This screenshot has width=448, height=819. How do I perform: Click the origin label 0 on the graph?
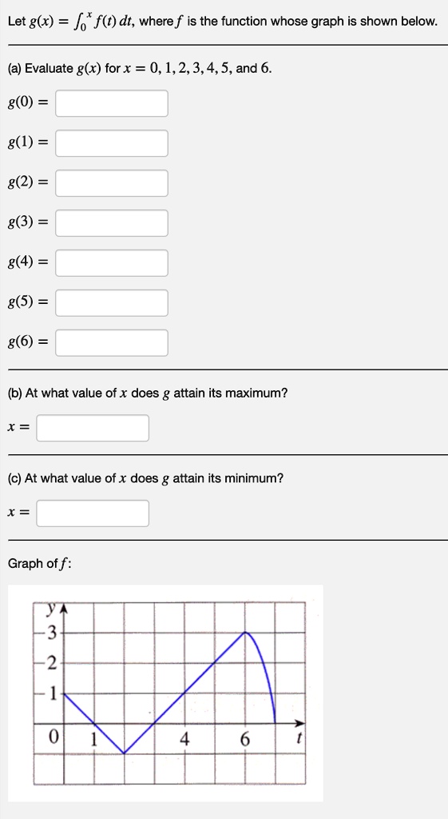(54, 737)
